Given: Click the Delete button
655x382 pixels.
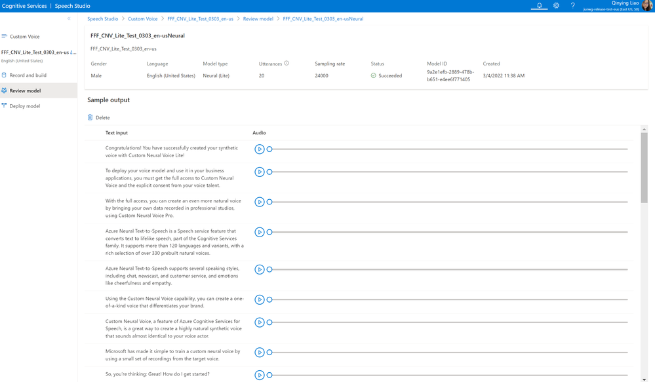Looking at the screenshot, I should pyautogui.click(x=98, y=117).
